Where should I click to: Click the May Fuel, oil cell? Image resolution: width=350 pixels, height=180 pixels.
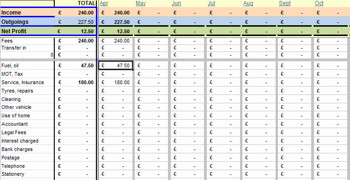(x=152, y=65)
